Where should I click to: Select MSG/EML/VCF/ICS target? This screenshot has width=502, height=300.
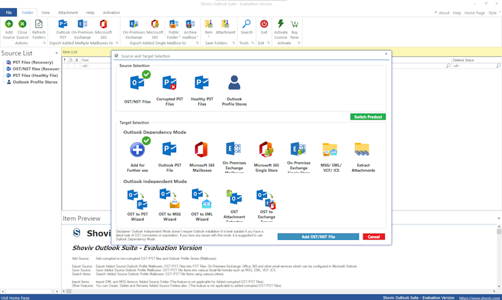(x=331, y=157)
